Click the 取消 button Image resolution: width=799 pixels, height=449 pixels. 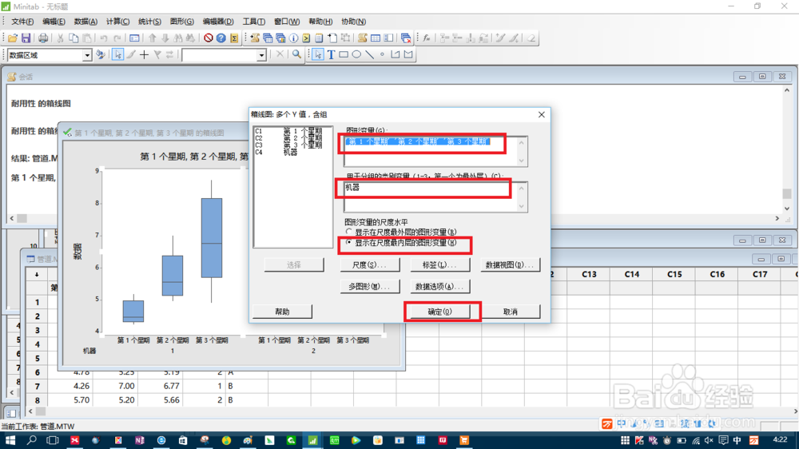510,312
